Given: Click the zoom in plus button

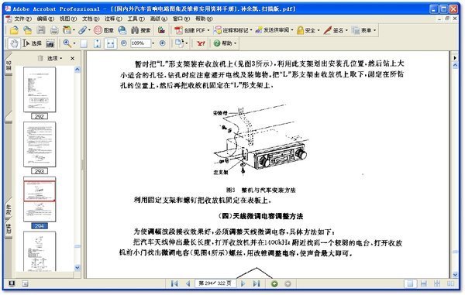Looking at the screenshot, I should (x=162, y=43).
